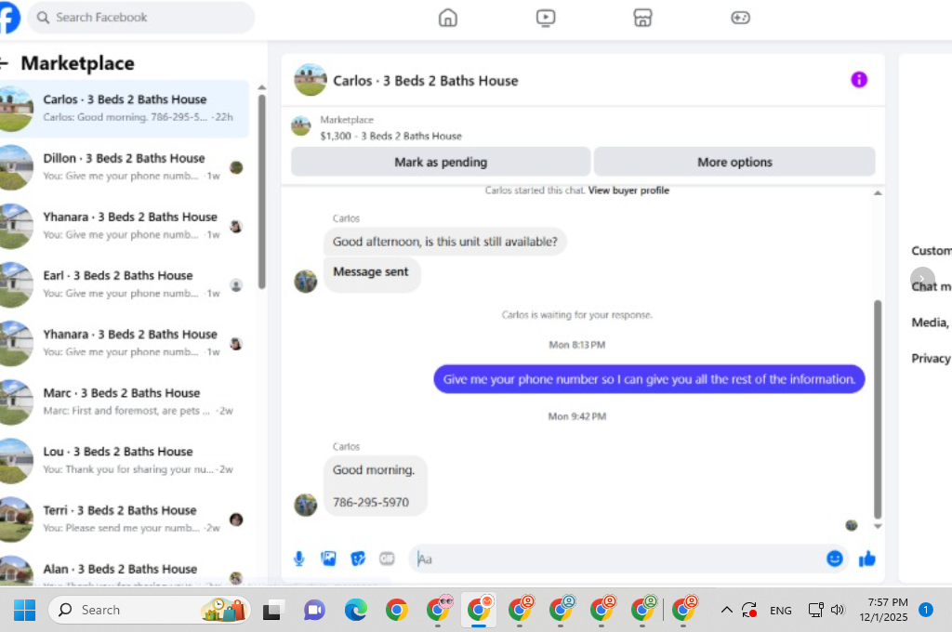Open the Marketplace storefront icon in top bar
This screenshot has height=632, width=952.
pos(642,18)
